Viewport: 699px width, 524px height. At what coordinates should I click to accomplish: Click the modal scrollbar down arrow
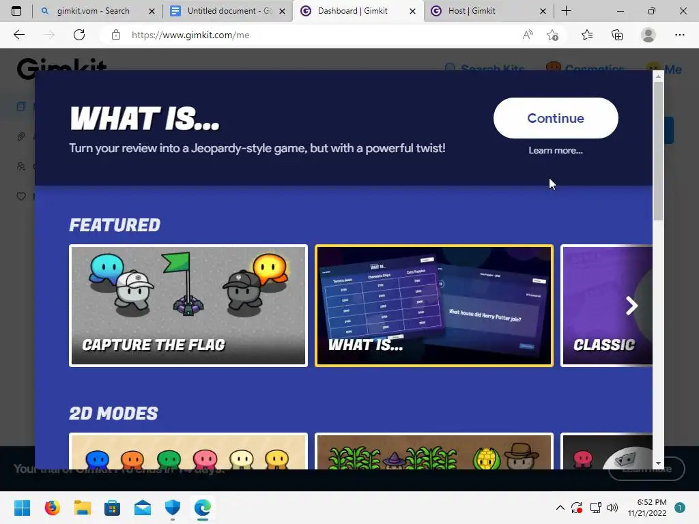(x=658, y=464)
